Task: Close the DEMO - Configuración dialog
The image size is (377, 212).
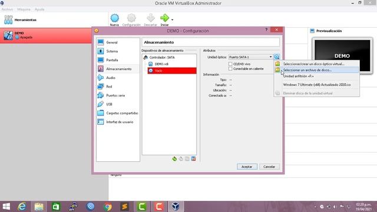Action: [276, 29]
